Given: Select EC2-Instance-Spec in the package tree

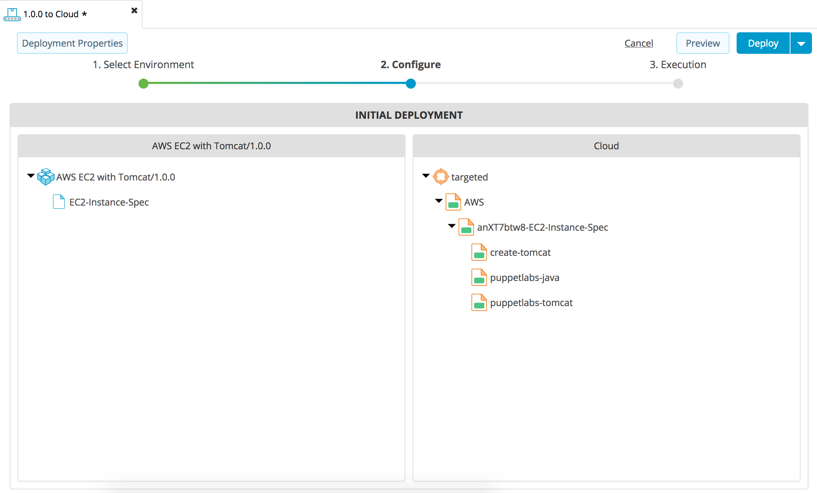Looking at the screenshot, I should pos(109,202).
